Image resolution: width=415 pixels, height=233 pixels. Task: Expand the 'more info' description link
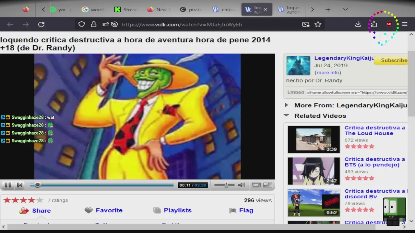click(328, 73)
